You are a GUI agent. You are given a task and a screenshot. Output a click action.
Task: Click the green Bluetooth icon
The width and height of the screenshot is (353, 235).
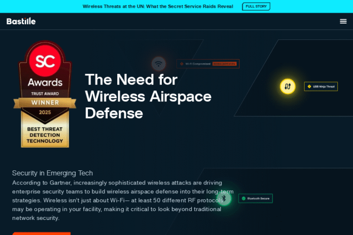(224, 198)
